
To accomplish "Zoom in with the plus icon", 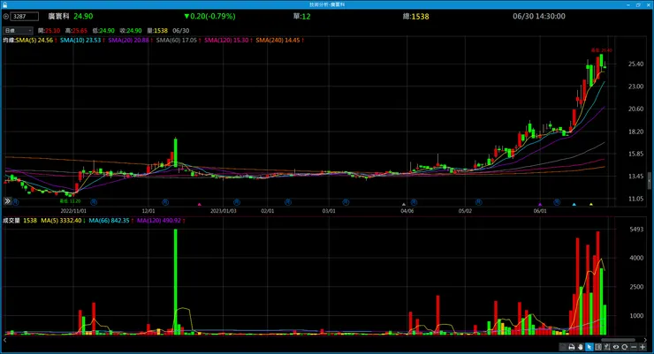I will pyautogui.click(x=643, y=347).
